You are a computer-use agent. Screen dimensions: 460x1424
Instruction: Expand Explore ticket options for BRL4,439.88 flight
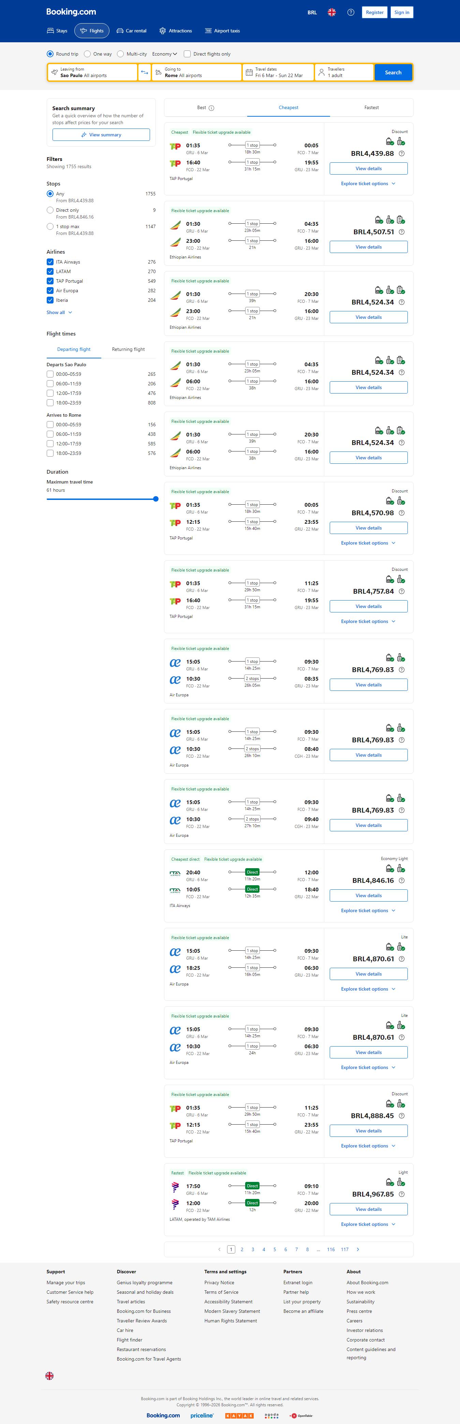368,183
